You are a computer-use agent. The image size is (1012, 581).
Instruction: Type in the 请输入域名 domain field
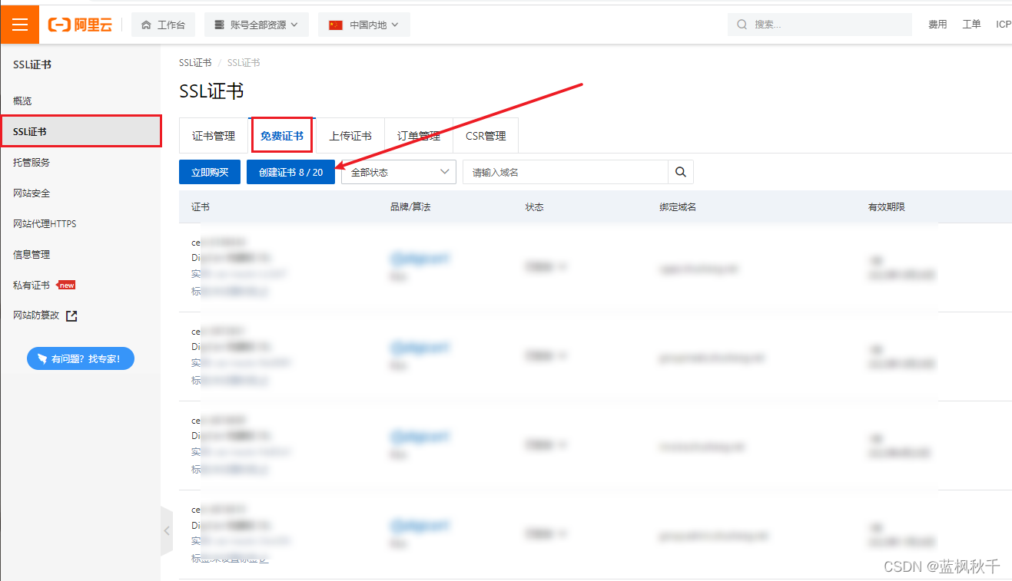click(x=565, y=172)
